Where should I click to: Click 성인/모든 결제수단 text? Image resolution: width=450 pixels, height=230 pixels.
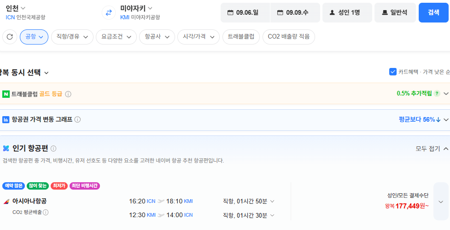pos(408,196)
